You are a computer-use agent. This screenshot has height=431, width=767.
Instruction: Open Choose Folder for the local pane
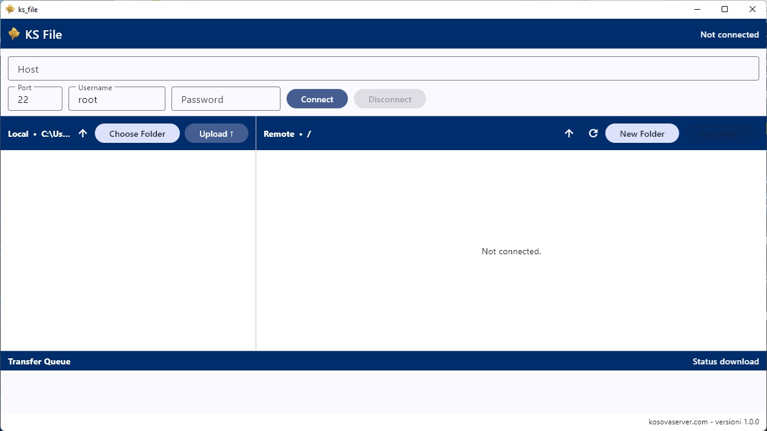[137, 133]
